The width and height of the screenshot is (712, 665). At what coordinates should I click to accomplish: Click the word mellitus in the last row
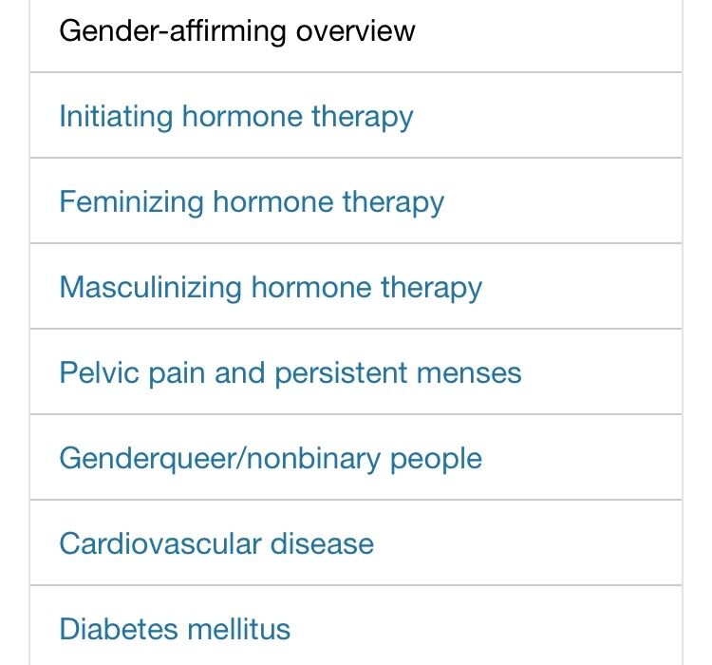pyautogui.click(x=239, y=629)
